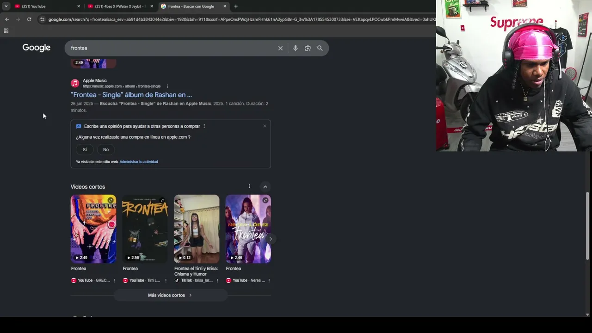
Task: Close the frontea - Buscar con Google tab
Action: pyautogui.click(x=225, y=6)
